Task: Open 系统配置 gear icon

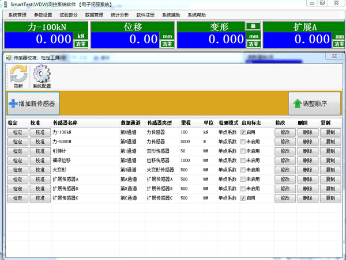Action: coord(42,77)
